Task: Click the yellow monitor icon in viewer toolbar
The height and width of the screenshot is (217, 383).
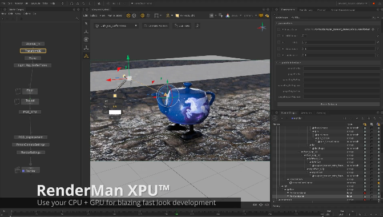Action: (x=261, y=15)
